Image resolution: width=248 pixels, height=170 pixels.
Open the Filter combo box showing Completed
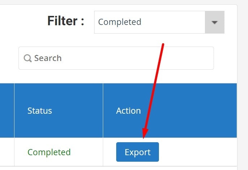(149, 22)
